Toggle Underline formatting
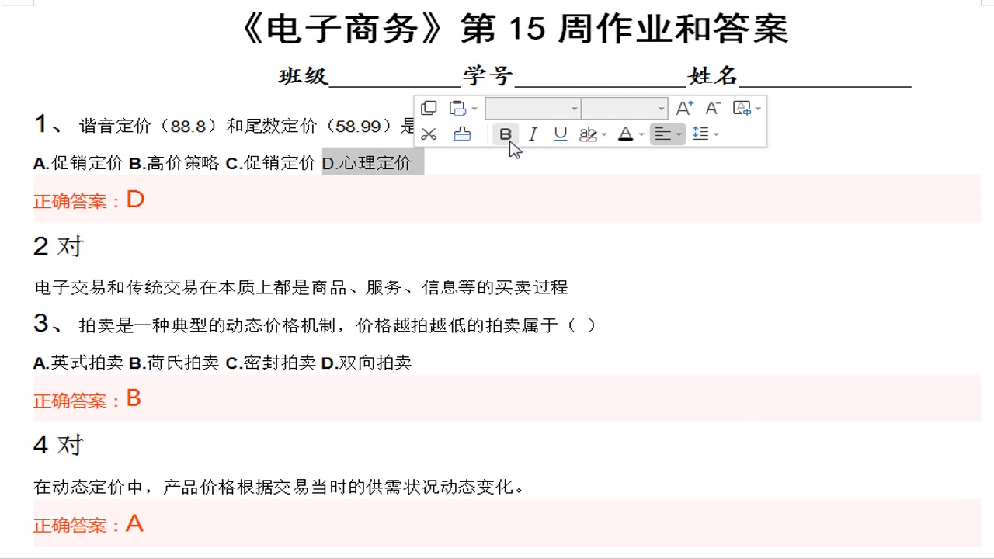This screenshot has width=994, height=559. click(x=561, y=134)
